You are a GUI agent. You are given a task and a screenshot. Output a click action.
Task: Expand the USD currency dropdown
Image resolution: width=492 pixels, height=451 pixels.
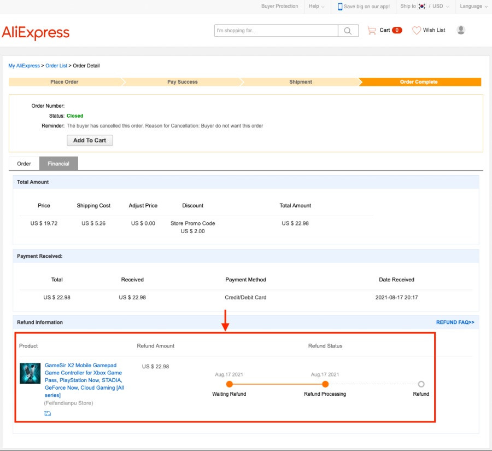(441, 6)
